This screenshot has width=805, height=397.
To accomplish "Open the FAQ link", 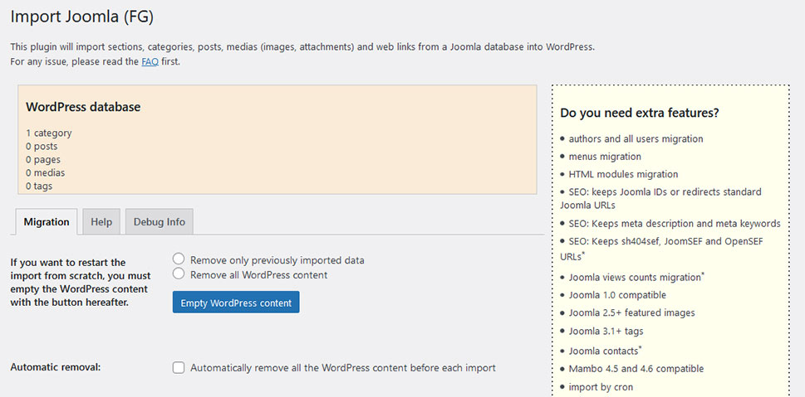I will tap(150, 62).
